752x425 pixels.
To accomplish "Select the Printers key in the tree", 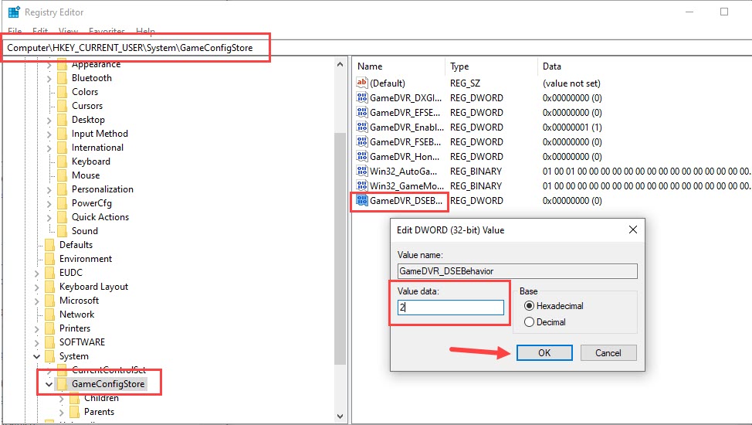I will [75, 328].
